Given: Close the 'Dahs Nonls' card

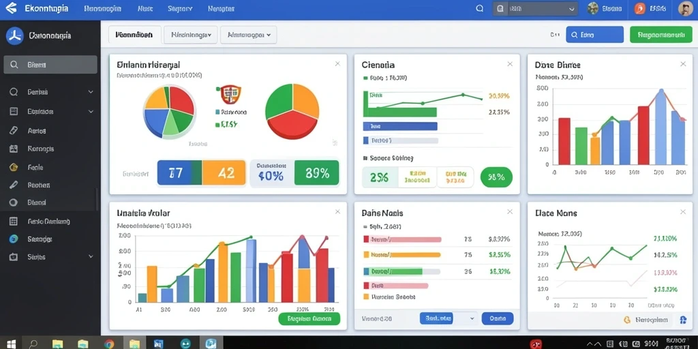Looking at the screenshot, I should [x=510, y=212].
